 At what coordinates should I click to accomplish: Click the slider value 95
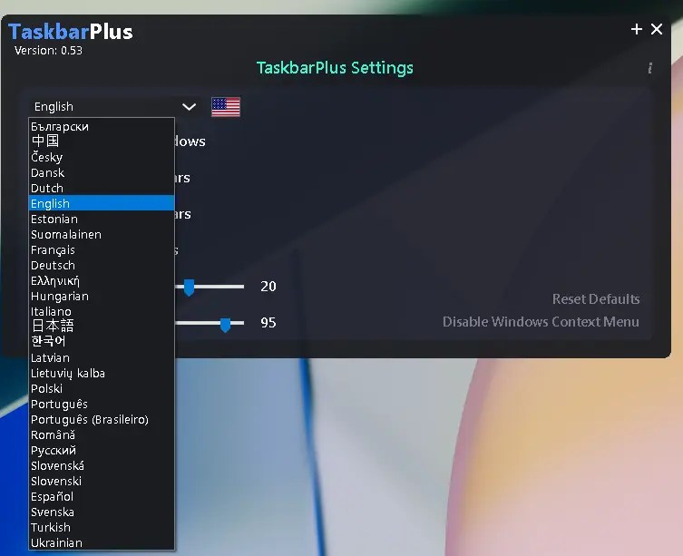[x=268, y=323]
